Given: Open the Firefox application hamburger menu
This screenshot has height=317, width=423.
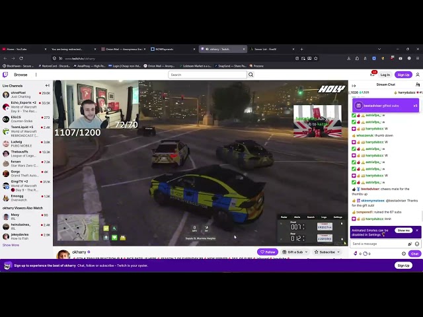Looking at the screenshot, I should pos(417,58).
